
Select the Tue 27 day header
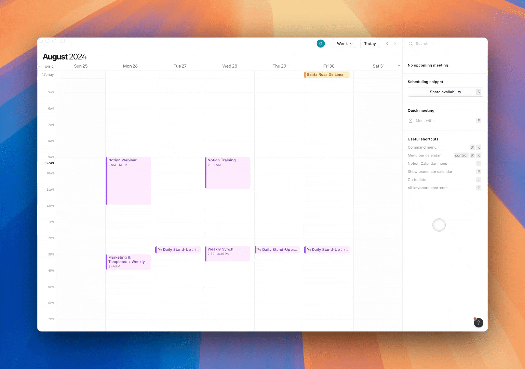(x=180, y=66)
